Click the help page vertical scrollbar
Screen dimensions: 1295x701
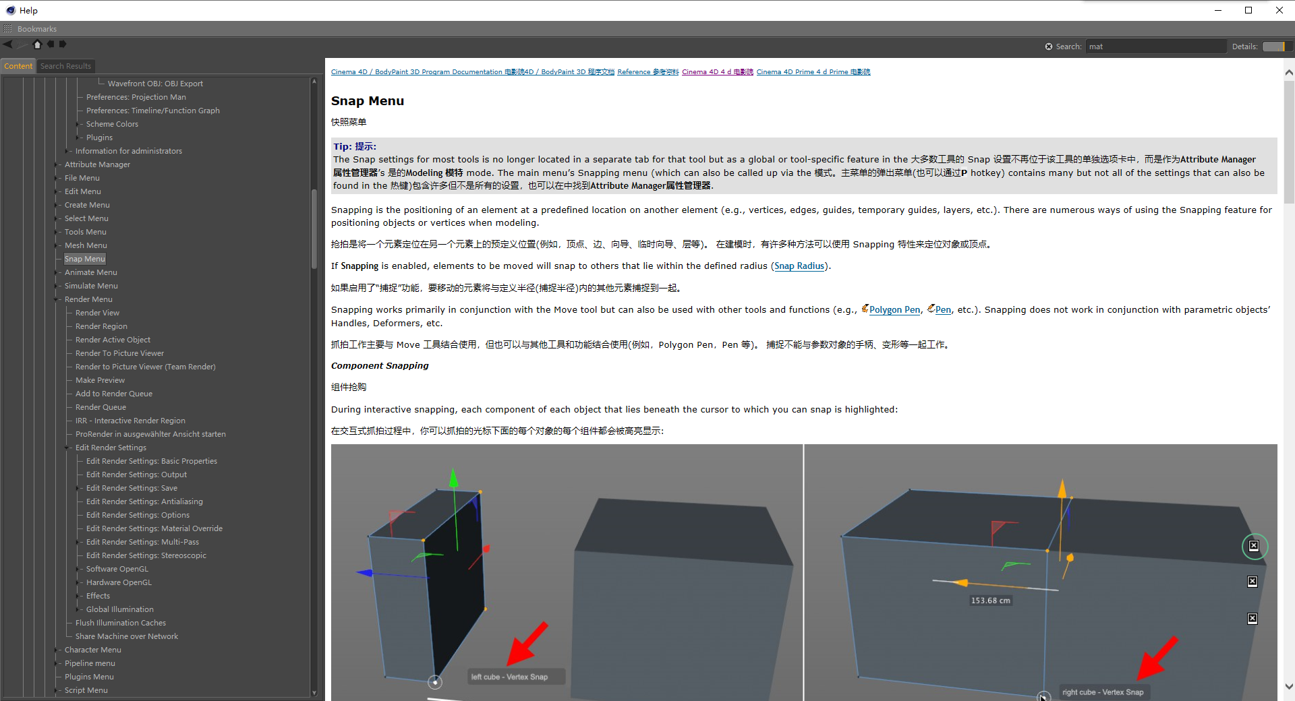pos(1289,142)
